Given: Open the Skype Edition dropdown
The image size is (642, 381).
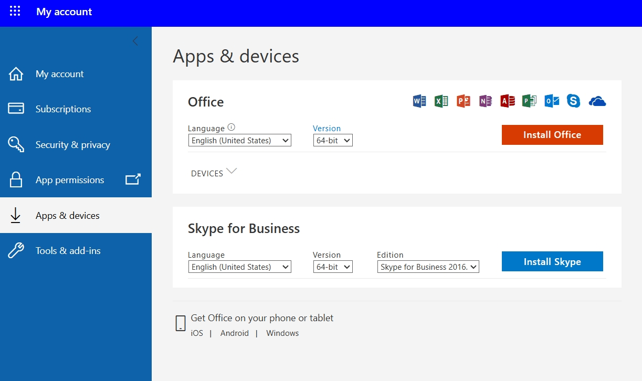Looking at the screenshot, I should 428,267.
